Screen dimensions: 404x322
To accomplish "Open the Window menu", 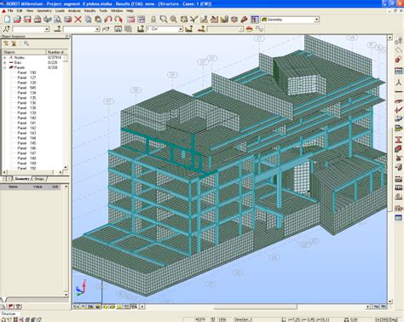I will pyautogui.click(x=117, y=11).
